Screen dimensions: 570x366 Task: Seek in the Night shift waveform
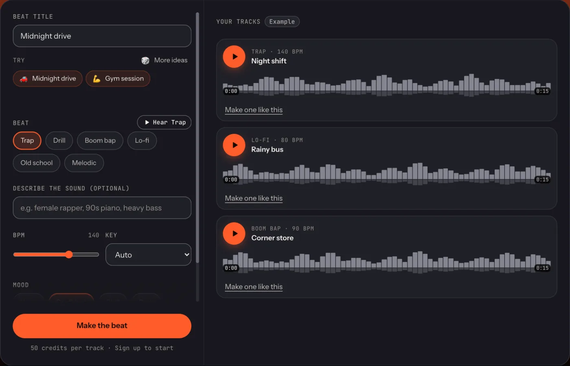point(387,85)
